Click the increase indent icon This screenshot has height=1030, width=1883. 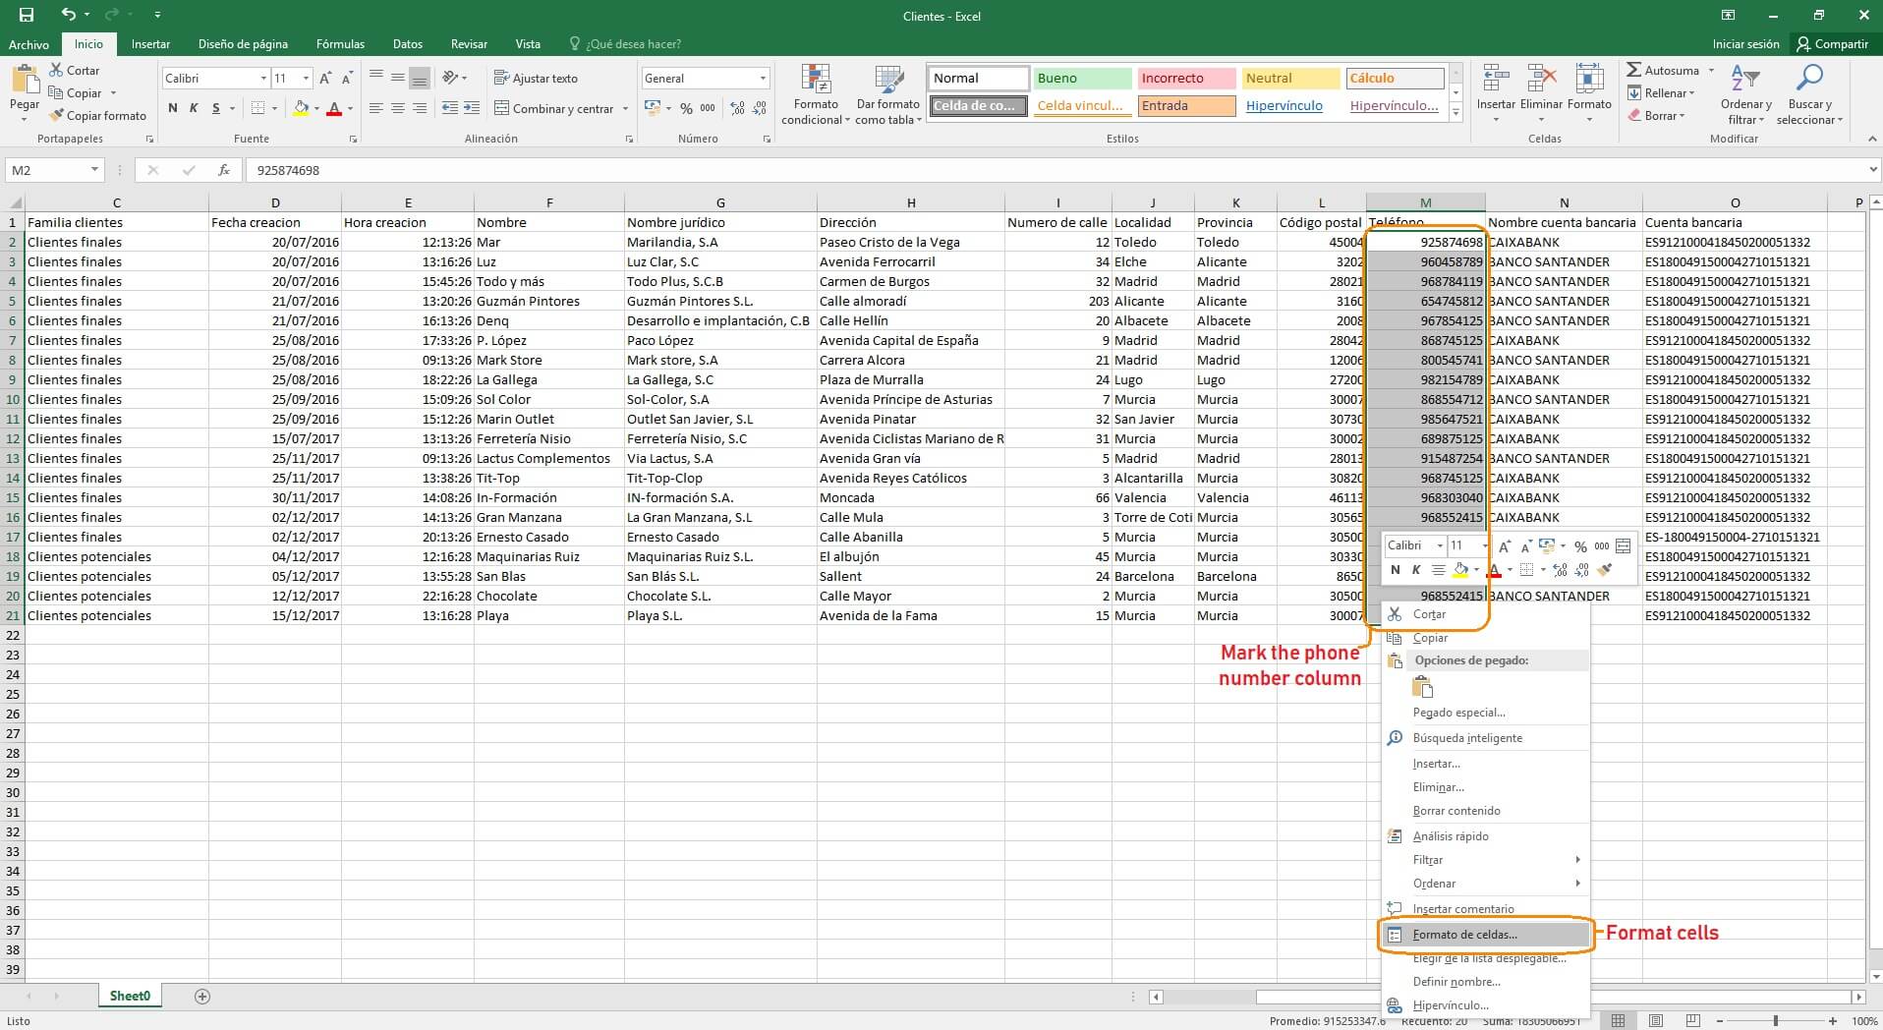(472, 108)
